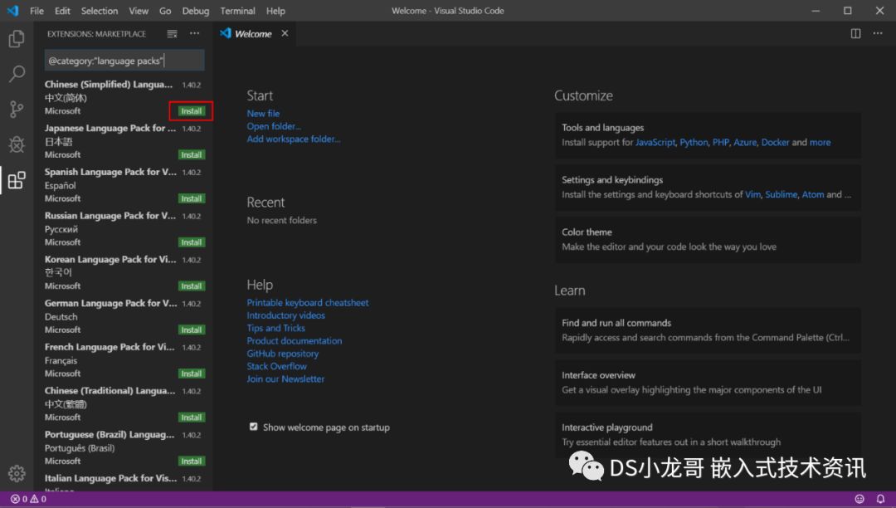The width and height of the screenshot is (896, 508).
Task: Open Stack Overflow link
Action: [x=276, y=366]
